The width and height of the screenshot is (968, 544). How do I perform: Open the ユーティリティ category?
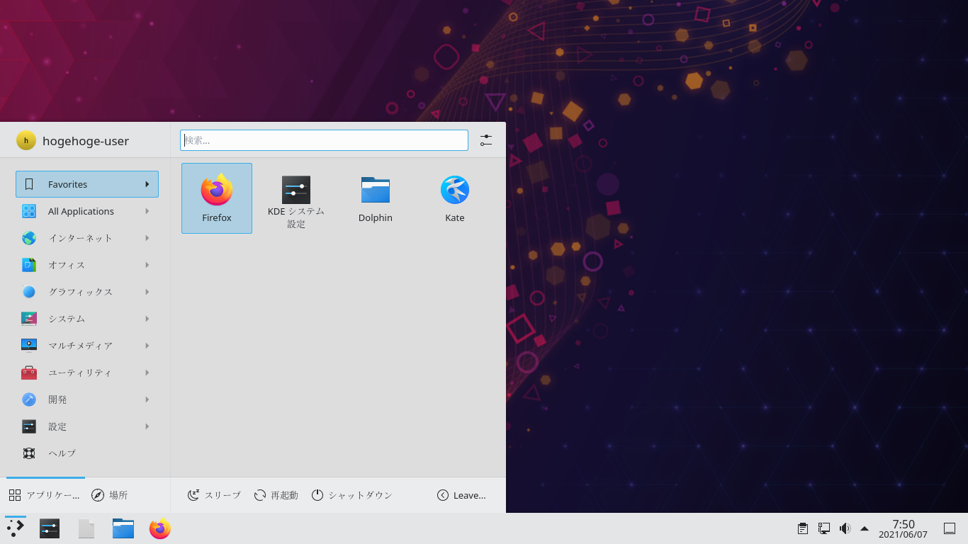[87, 373]
